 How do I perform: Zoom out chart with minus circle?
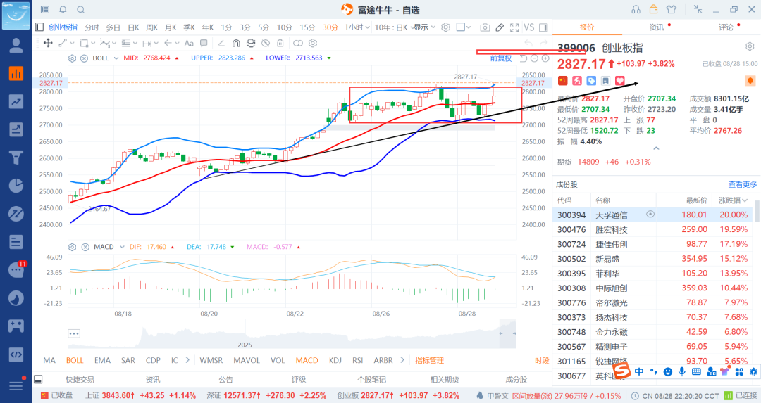tap(534, 58)
